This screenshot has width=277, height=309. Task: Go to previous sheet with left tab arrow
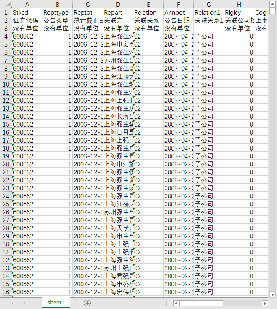click(13, 303)
